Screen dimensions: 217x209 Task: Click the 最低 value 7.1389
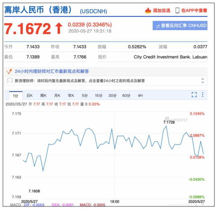tap(33, 57)
